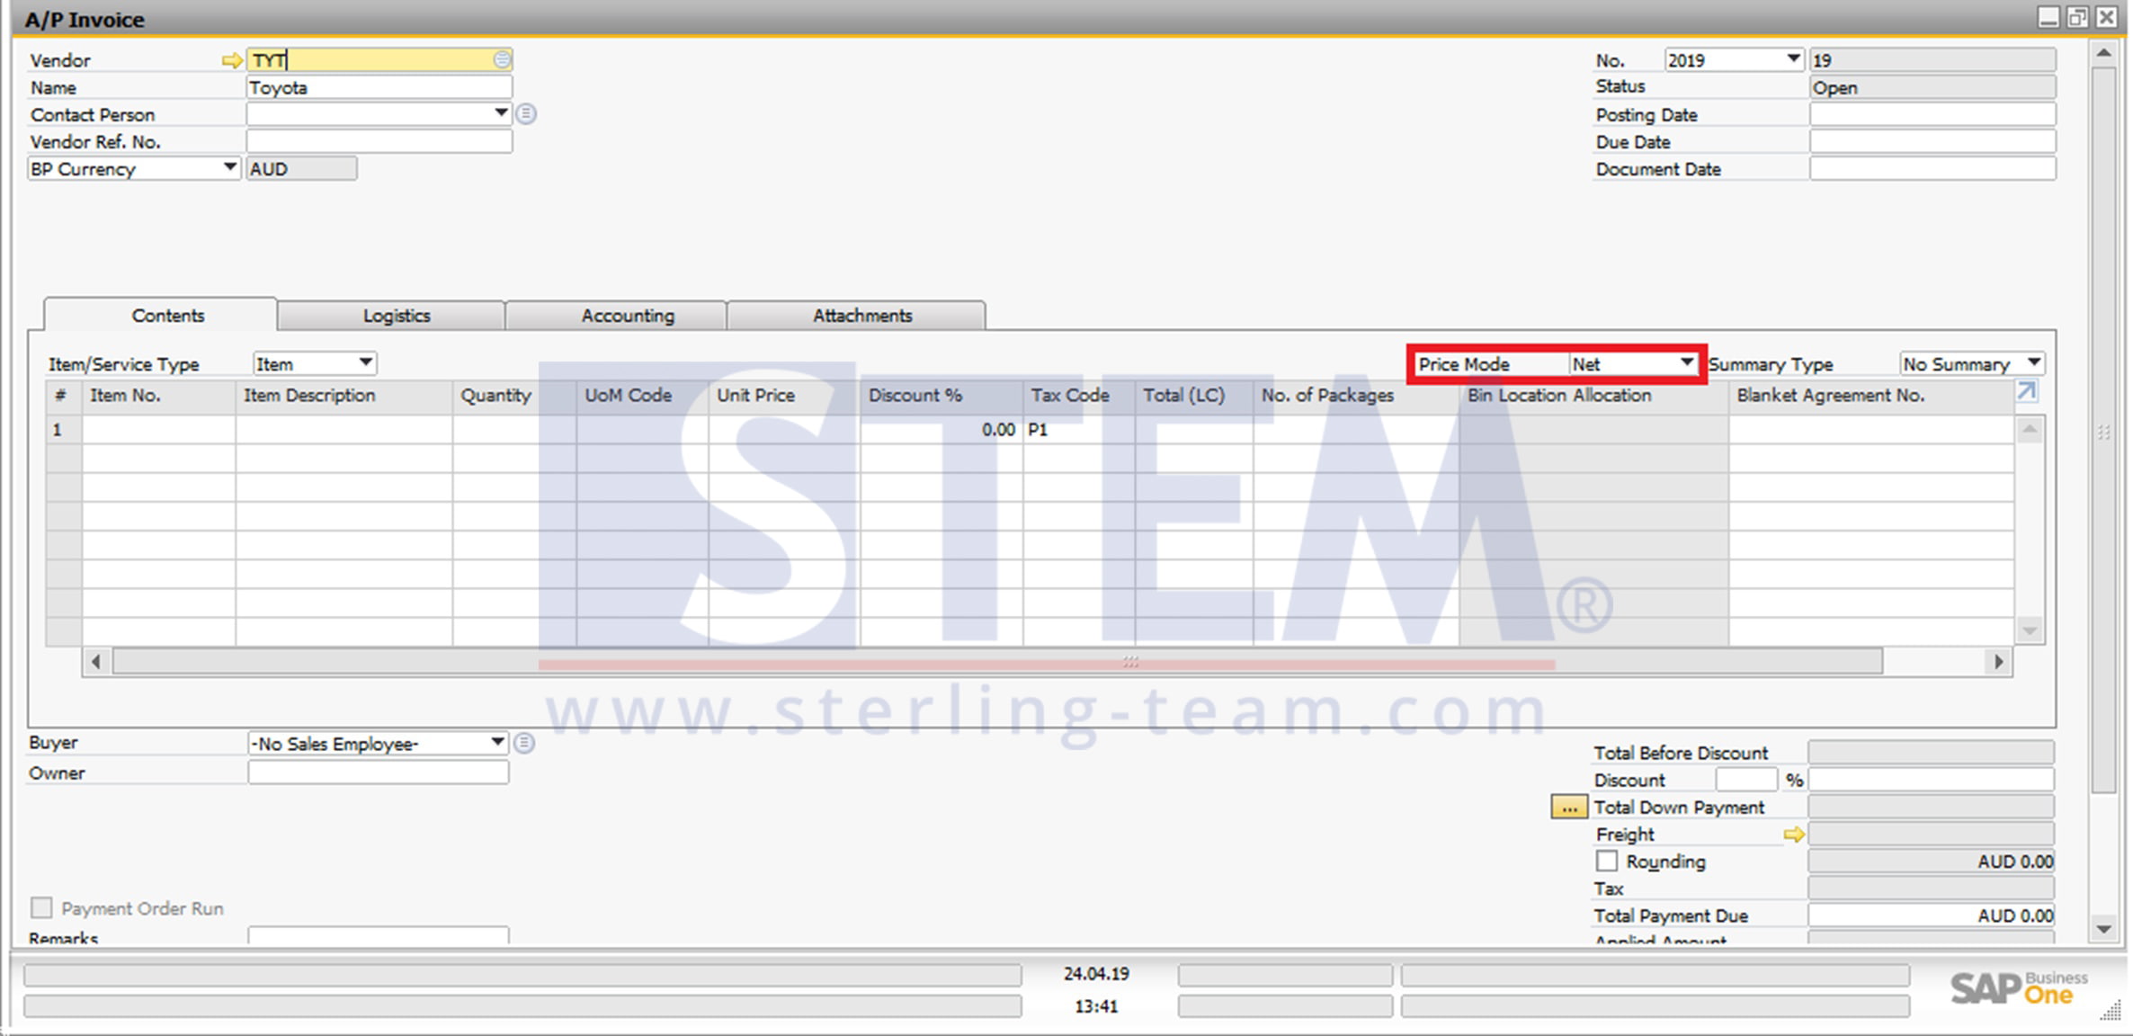
Task: Switch to the Contents tab
Action: click(167, 316)
